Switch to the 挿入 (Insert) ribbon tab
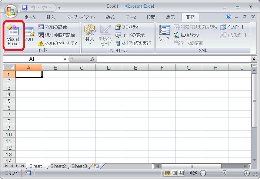The height and width of the screenshot is (179, 260). (x=51, y=17)
